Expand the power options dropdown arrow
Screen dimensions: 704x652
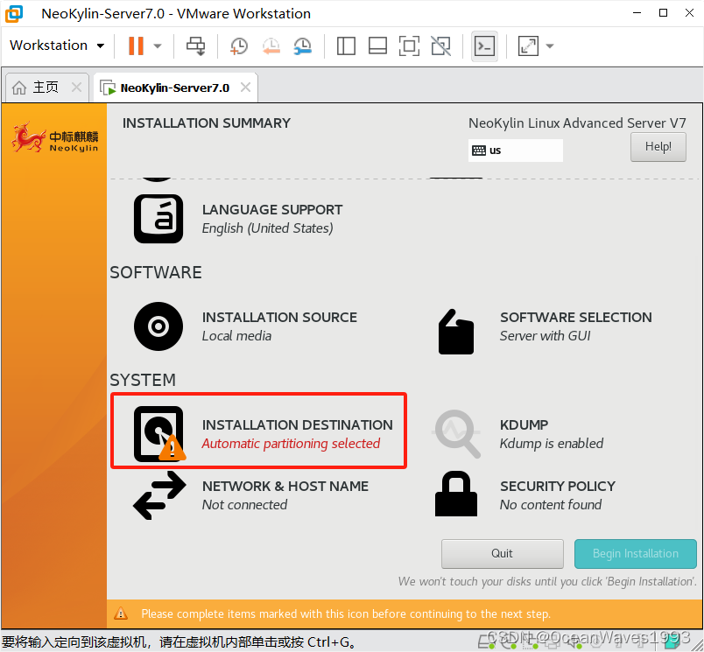tap(157, 46)
